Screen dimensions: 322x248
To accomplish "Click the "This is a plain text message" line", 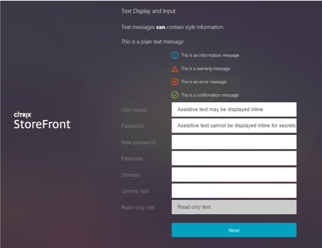I will coord(152,42).
